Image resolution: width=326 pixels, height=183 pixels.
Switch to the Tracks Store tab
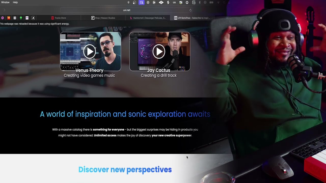tap(59, 18)
